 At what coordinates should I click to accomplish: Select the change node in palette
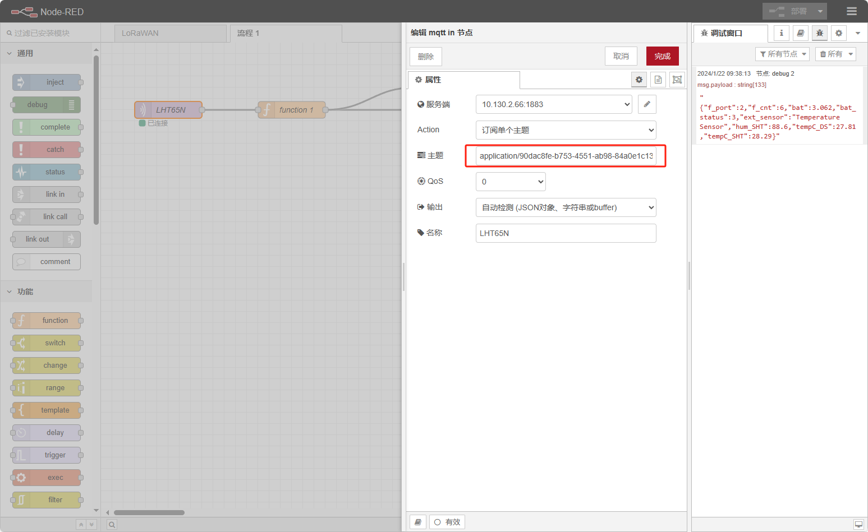pos(47,366)
